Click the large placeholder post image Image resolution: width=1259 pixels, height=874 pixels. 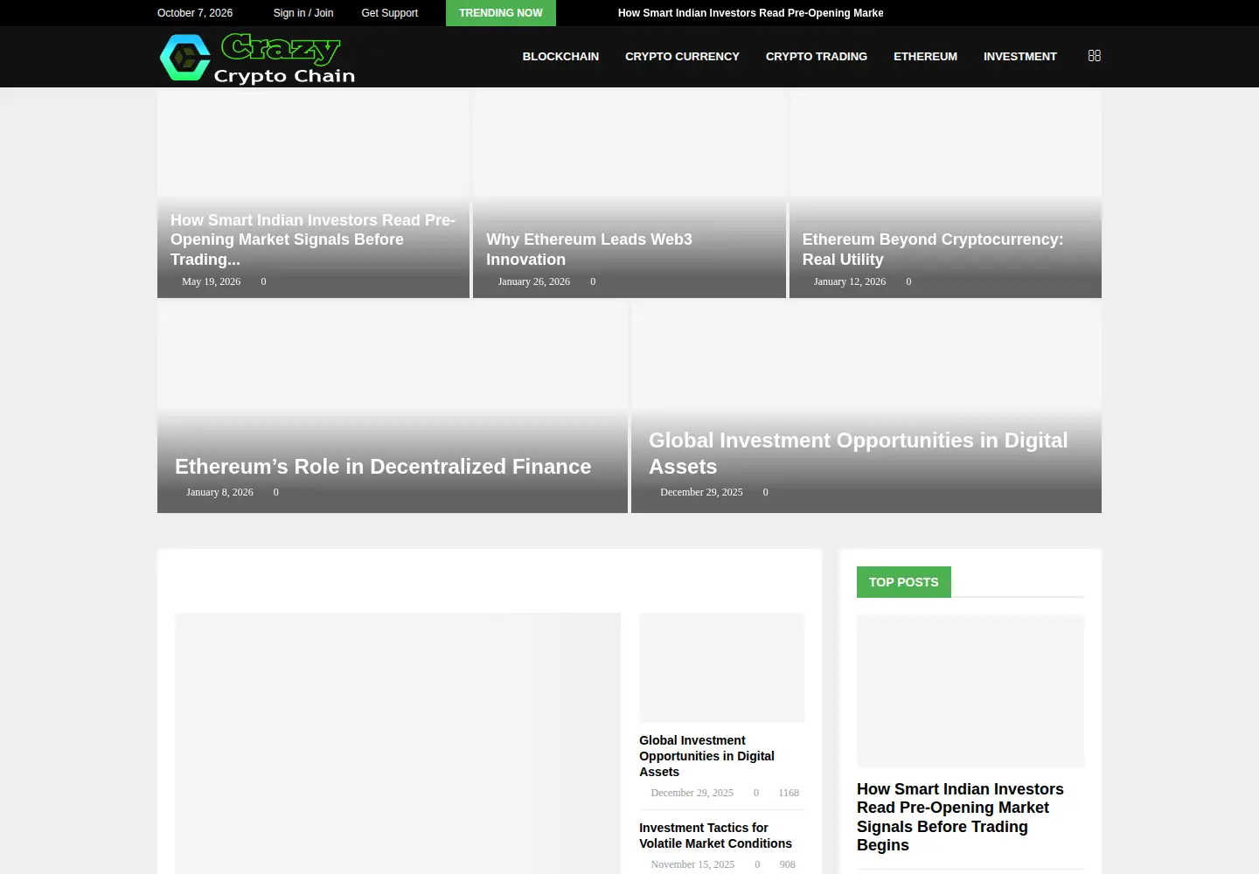tap(398, 743)
